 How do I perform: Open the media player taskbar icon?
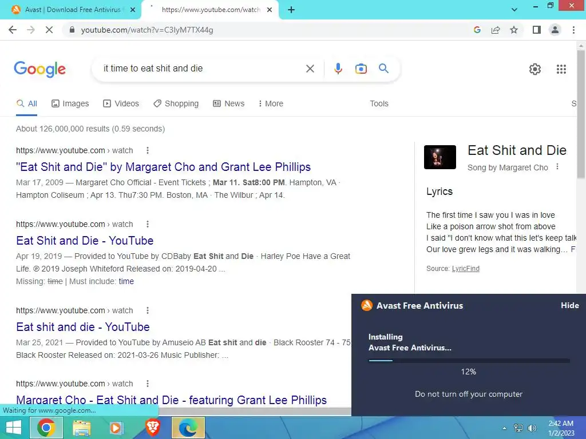[116, 428]
